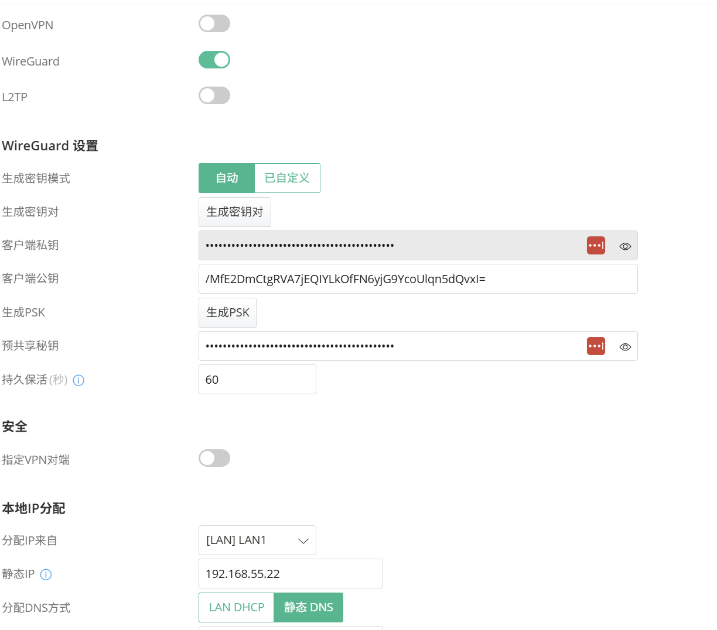Open the info tooltip next to 持久保活
This screenshot has height=630, width=717.
(x=78, y=380)
